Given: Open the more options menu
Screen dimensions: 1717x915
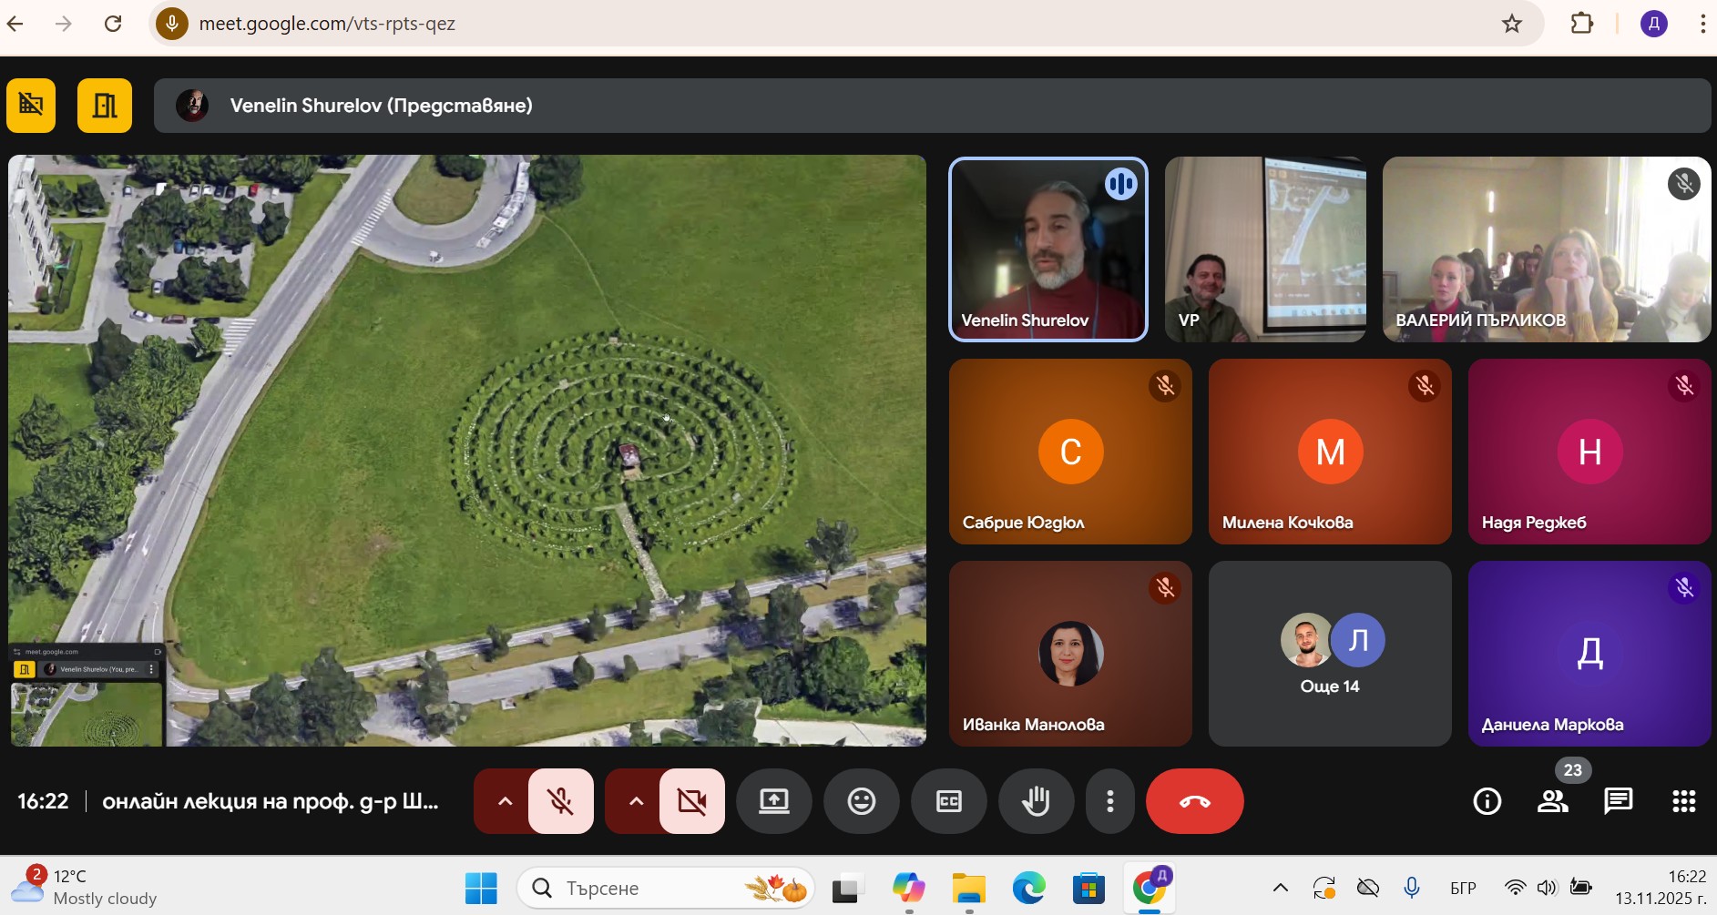Looking at the screenshot, I should [x=1109, y=801].
